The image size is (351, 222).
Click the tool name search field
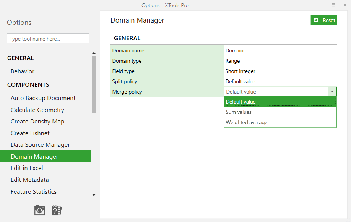[48, 39]
